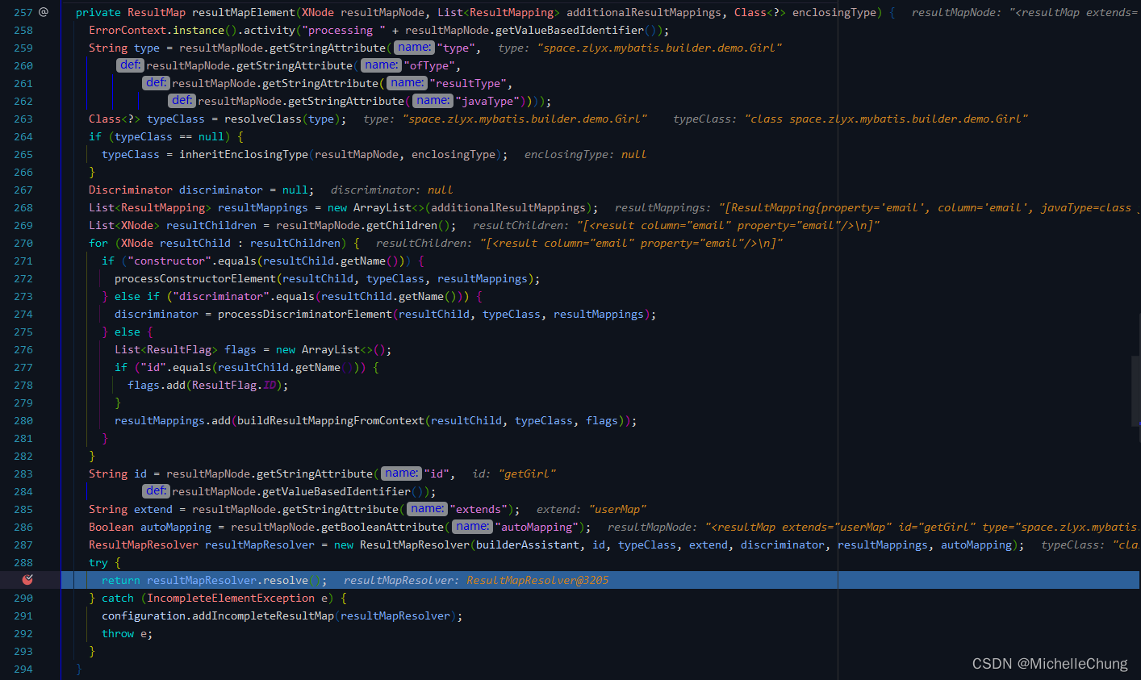Click the "id" string literal on line 277

pos(153,367)
